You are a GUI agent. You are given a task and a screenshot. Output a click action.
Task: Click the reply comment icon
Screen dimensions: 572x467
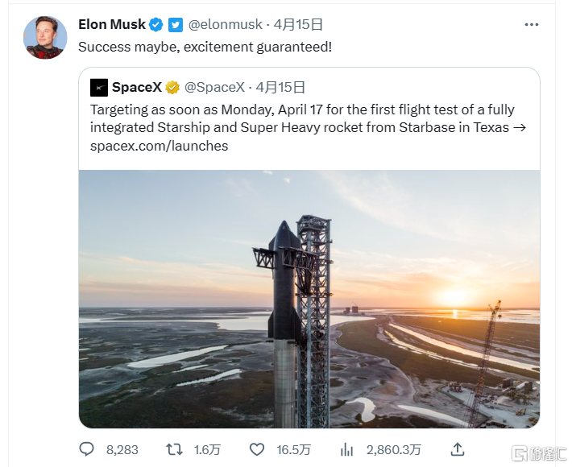(87, 448)
